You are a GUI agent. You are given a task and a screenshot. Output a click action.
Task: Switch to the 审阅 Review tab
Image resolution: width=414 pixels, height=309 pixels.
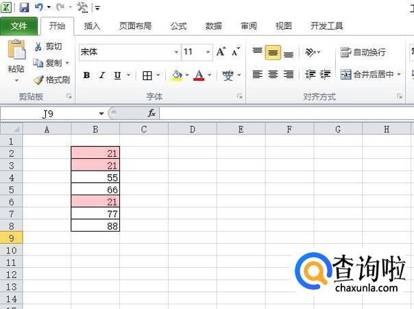point(249,26)
